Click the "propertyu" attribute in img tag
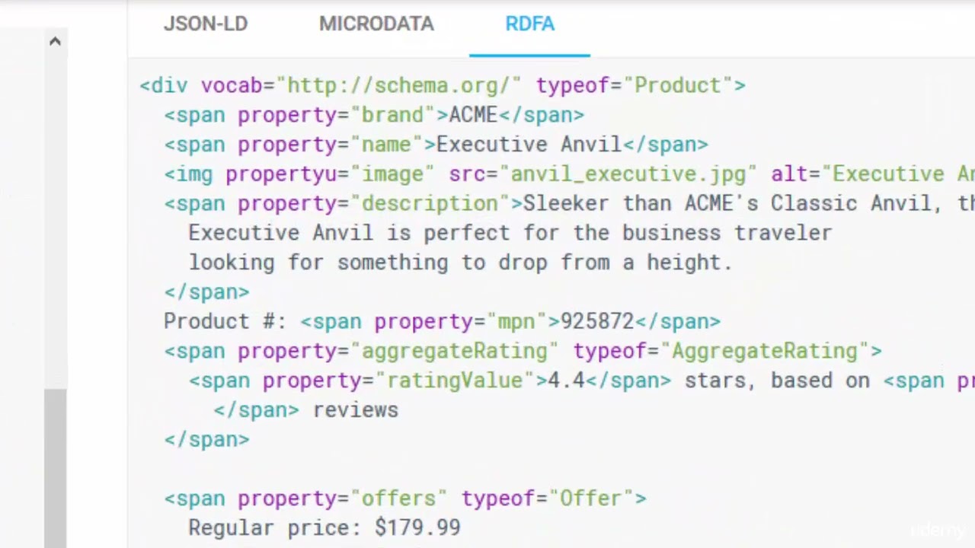975x548 pixels. point(280,174)
